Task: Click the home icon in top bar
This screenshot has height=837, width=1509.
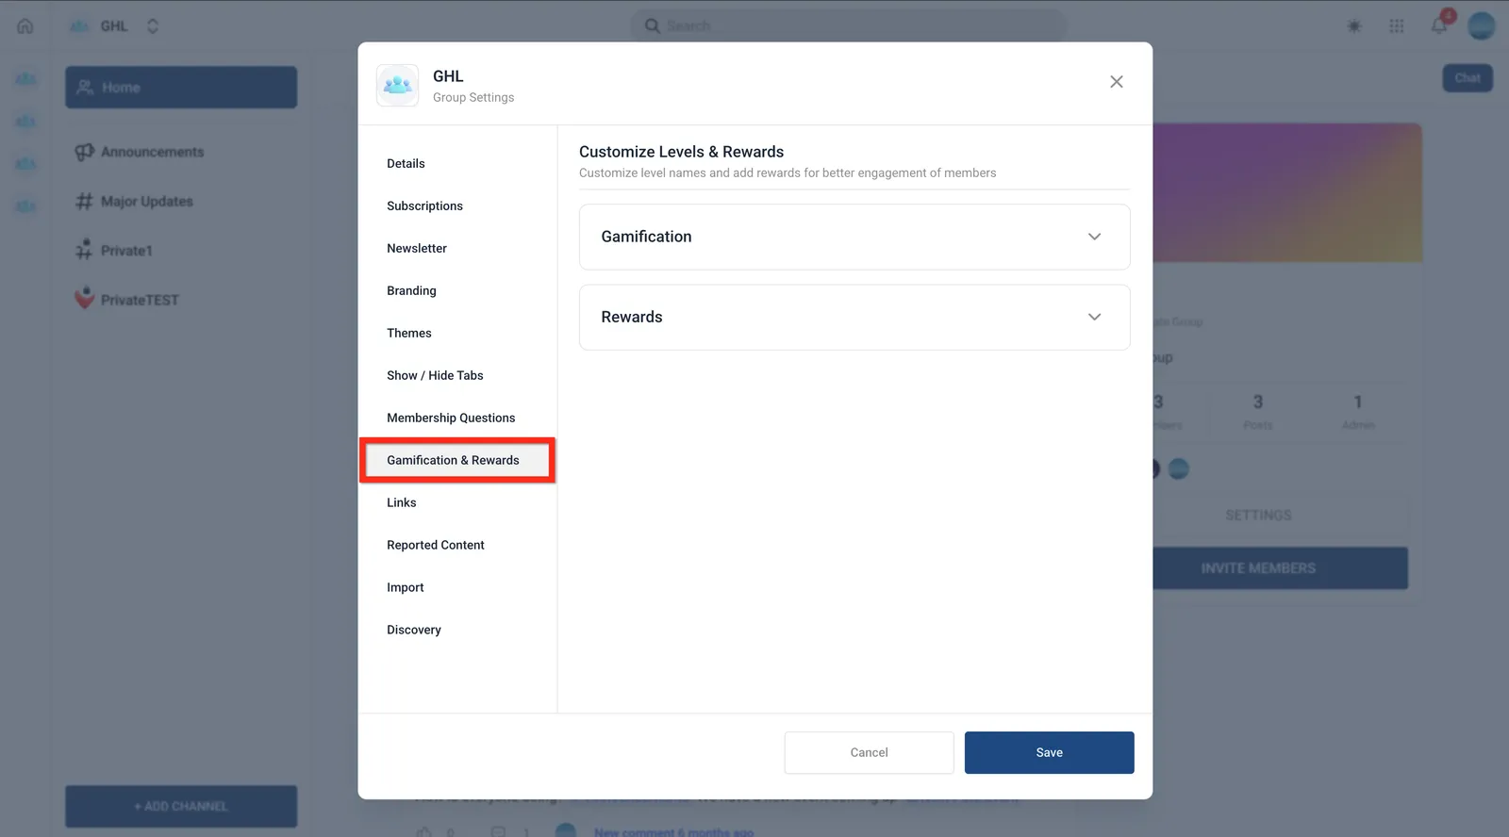Action: pos(25,26)
